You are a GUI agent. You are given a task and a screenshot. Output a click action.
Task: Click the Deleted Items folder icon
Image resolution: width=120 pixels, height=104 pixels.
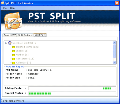pos(13,47)
